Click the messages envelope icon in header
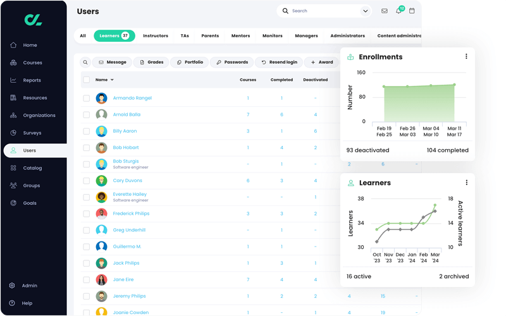506x316 pixels. [385, 11]
